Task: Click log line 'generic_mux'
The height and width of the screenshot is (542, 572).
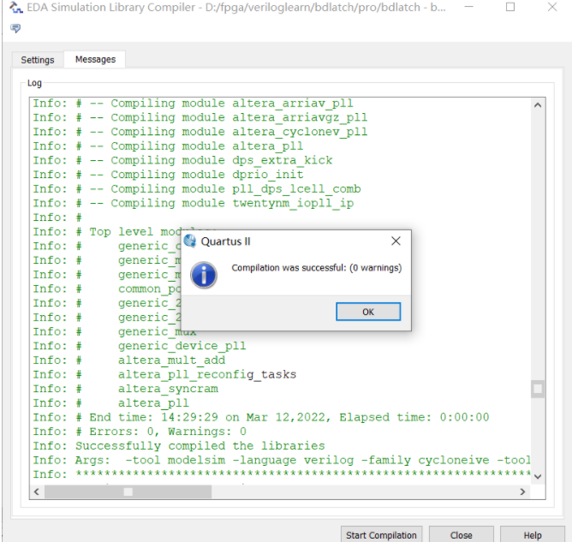Action: 115,331
